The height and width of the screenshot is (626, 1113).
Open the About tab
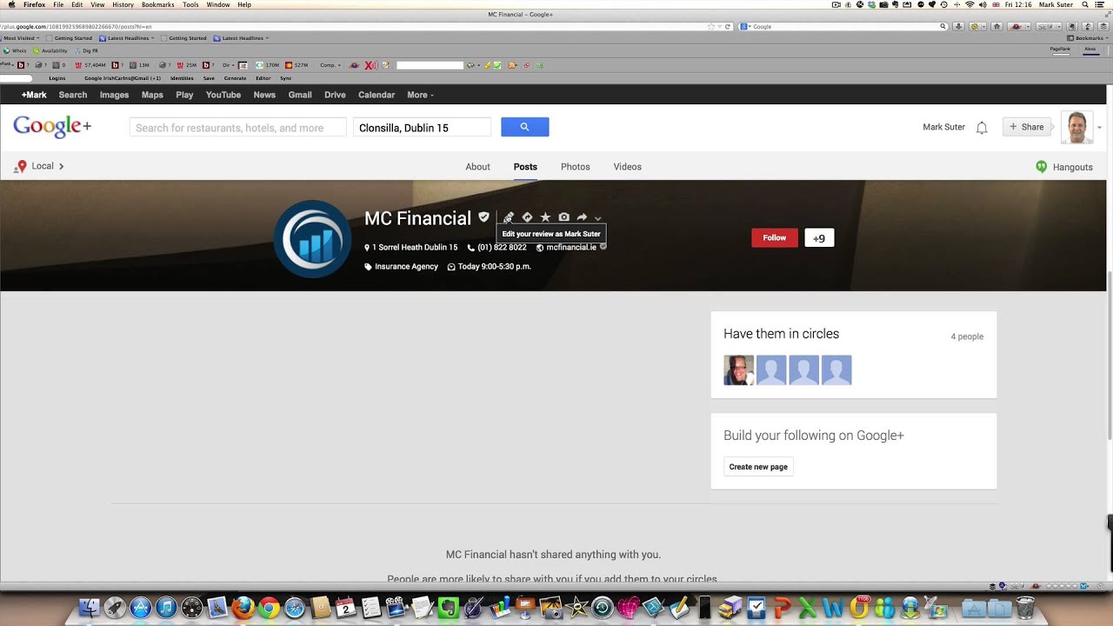[477, 167]
